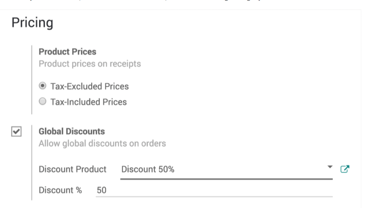Click the Discount % input field
Screen dimensions: 365x208
[214, 190]
